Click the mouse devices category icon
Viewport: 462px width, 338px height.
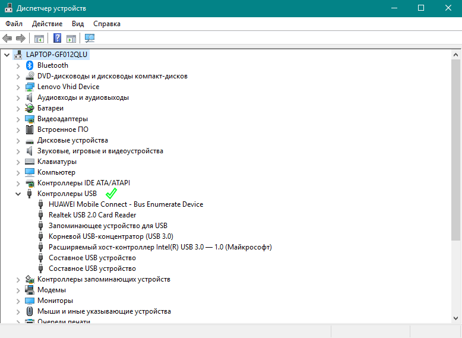pos(30,311)
